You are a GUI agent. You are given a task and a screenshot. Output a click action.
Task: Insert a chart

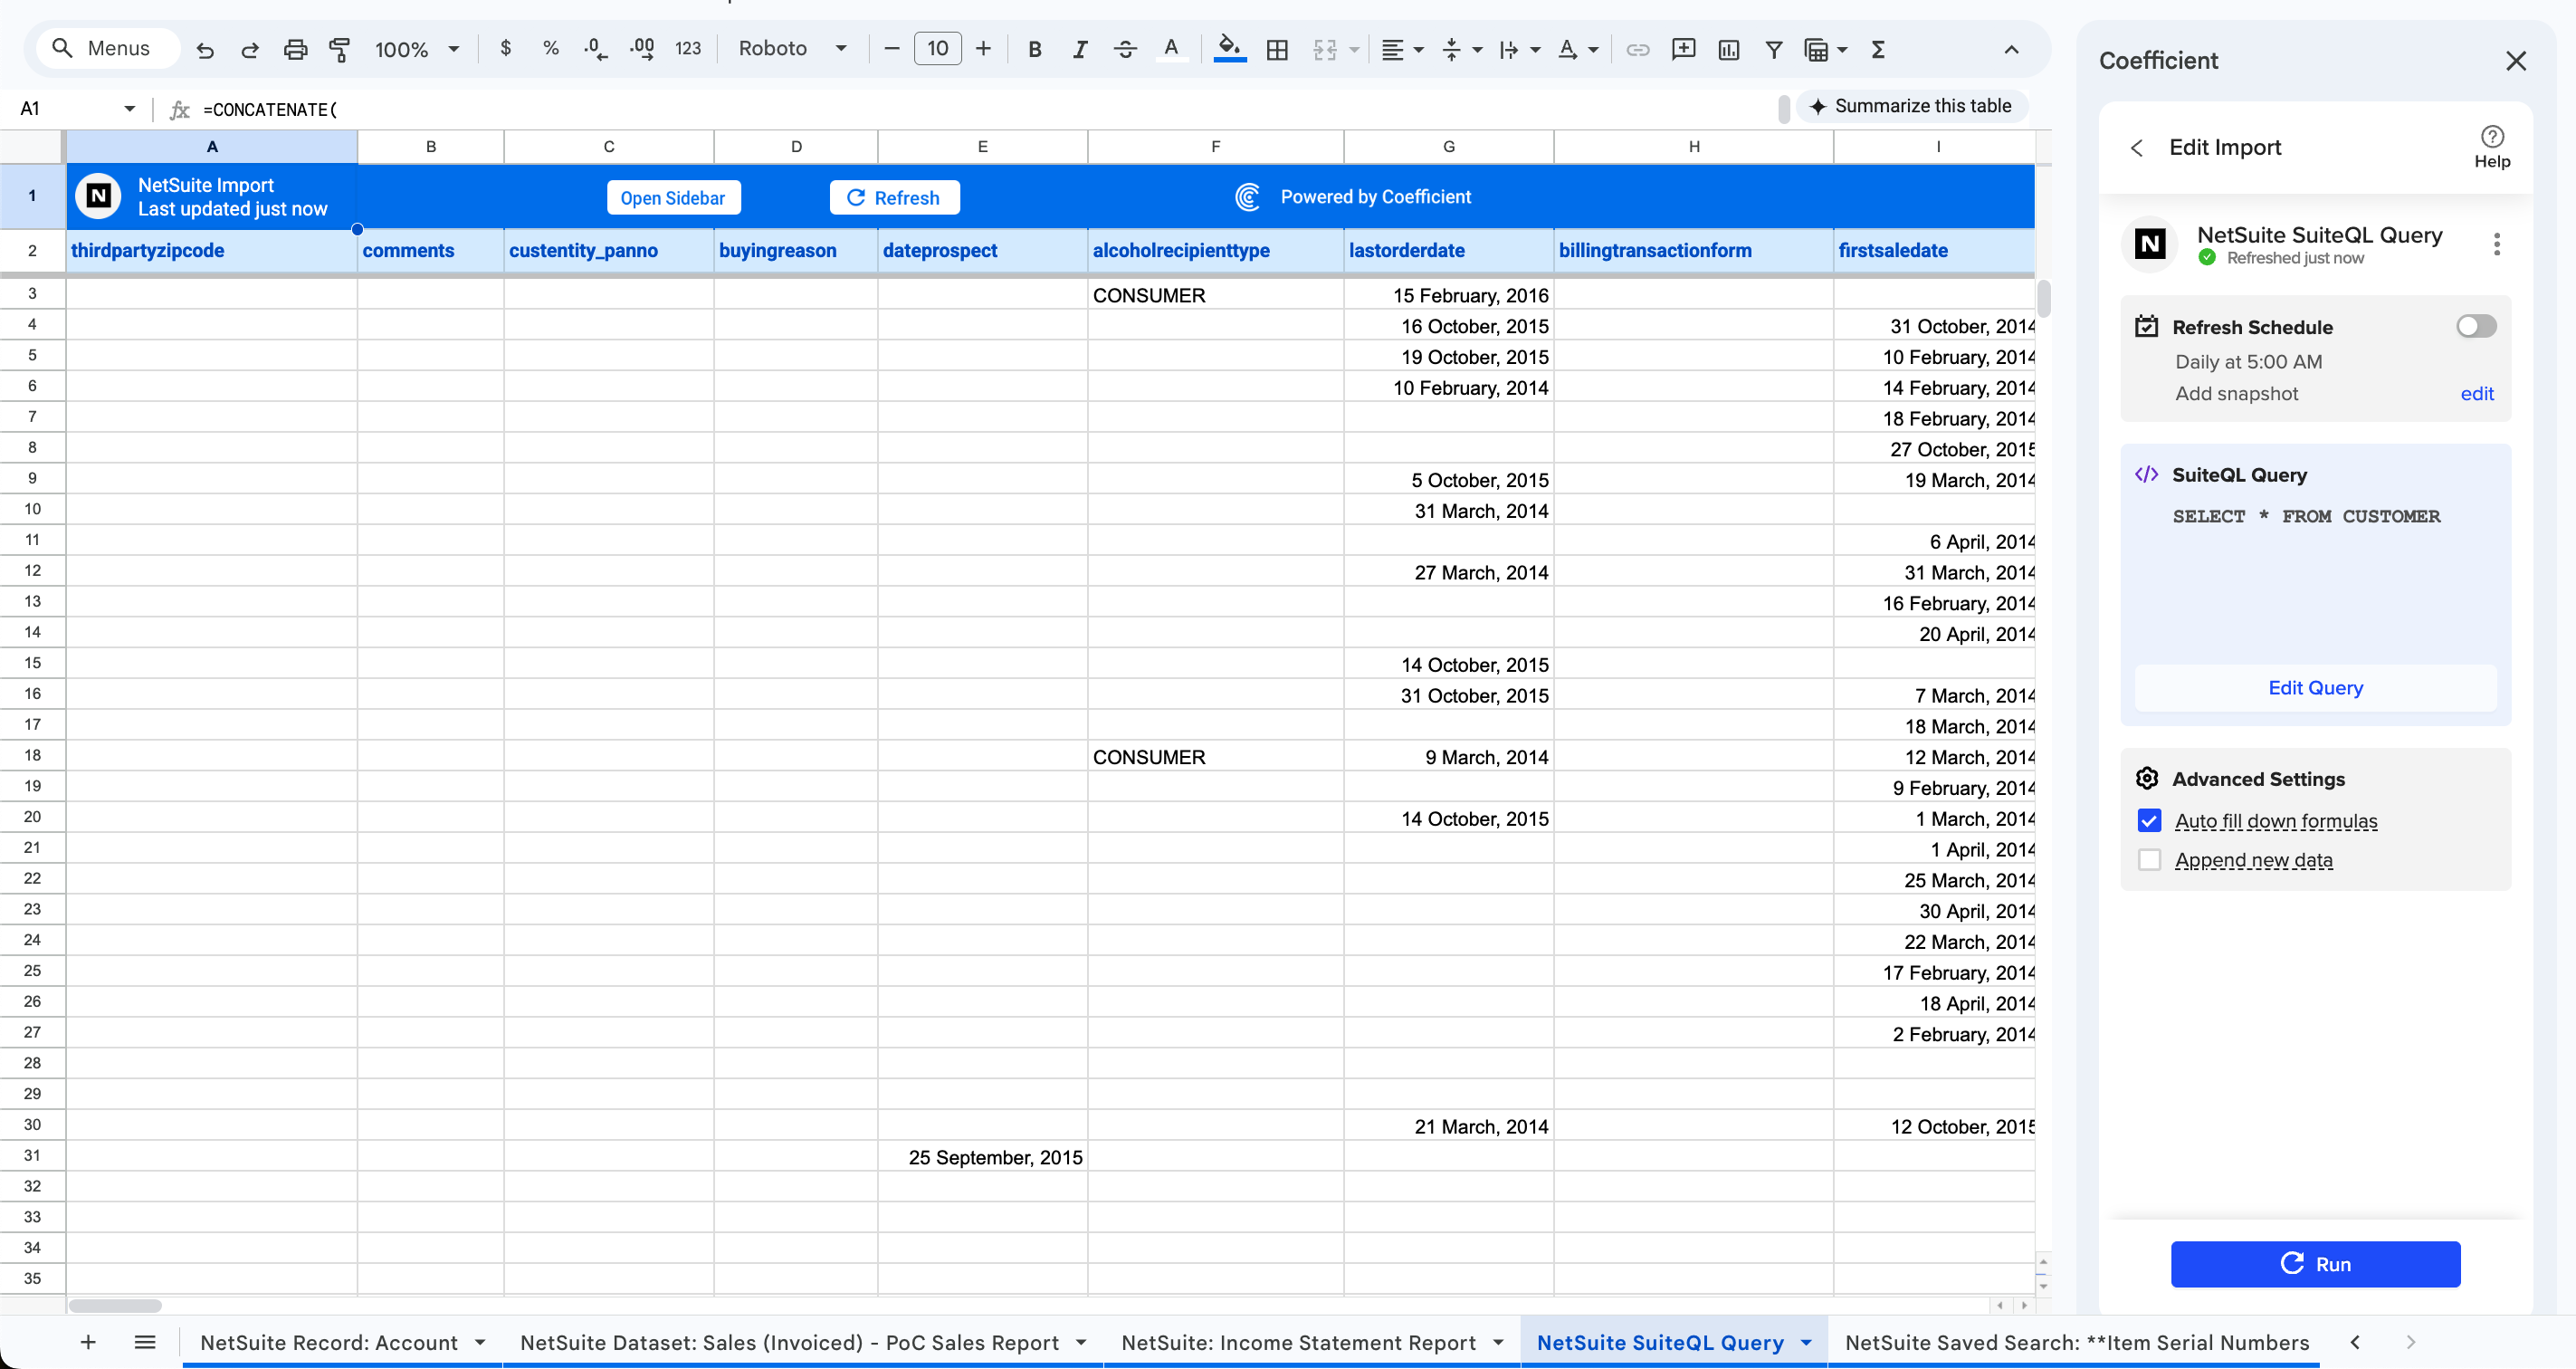coord(1729,48)
